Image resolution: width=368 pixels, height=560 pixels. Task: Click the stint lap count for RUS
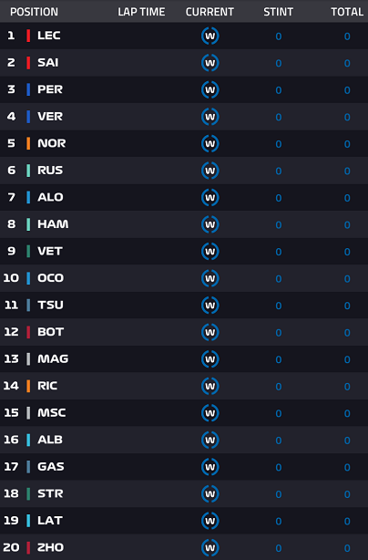279,171
